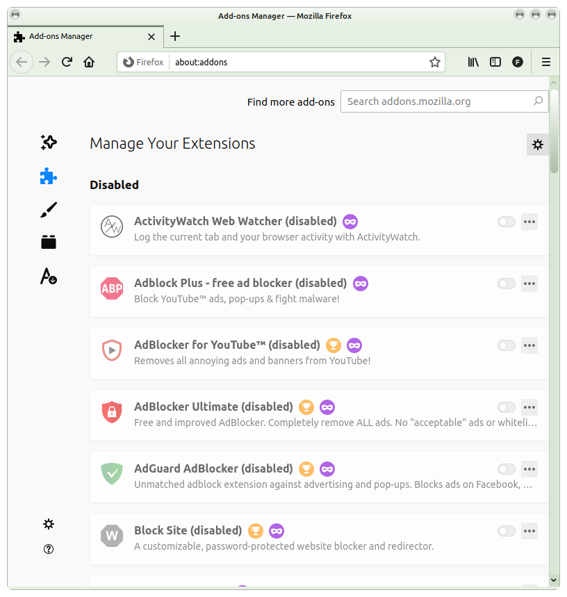The image size is (567, 597).
Task: Go back to previous page
Action: pyautogui.click(x=22, y=62)
